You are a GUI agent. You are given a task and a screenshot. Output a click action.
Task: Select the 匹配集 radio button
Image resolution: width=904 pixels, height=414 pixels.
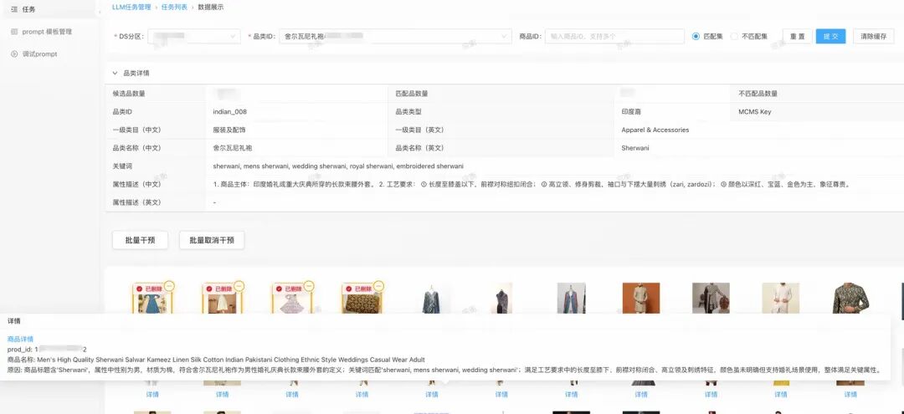pos(696,36)
